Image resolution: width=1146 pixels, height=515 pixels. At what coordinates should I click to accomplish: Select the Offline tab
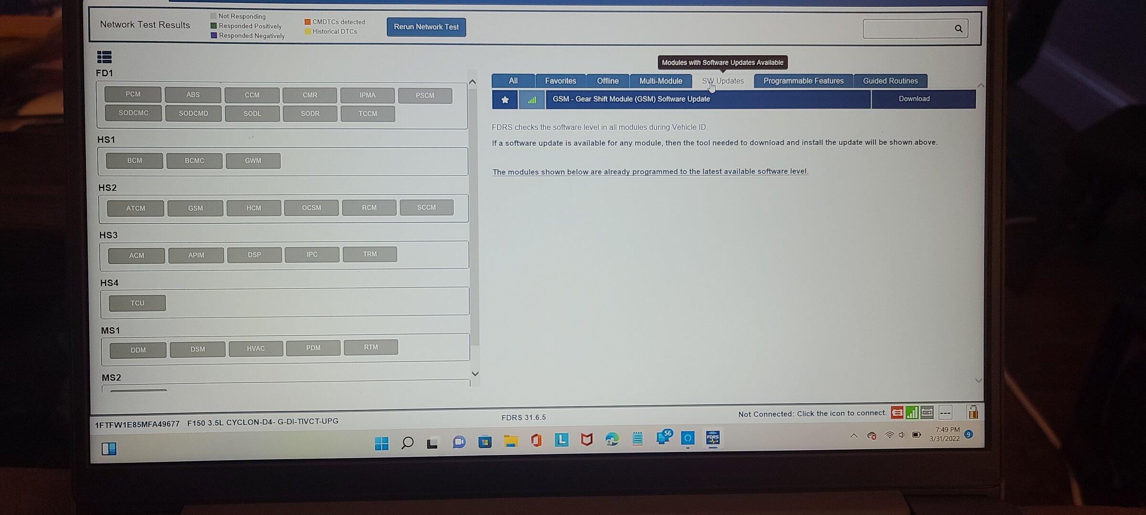[608, 80]
